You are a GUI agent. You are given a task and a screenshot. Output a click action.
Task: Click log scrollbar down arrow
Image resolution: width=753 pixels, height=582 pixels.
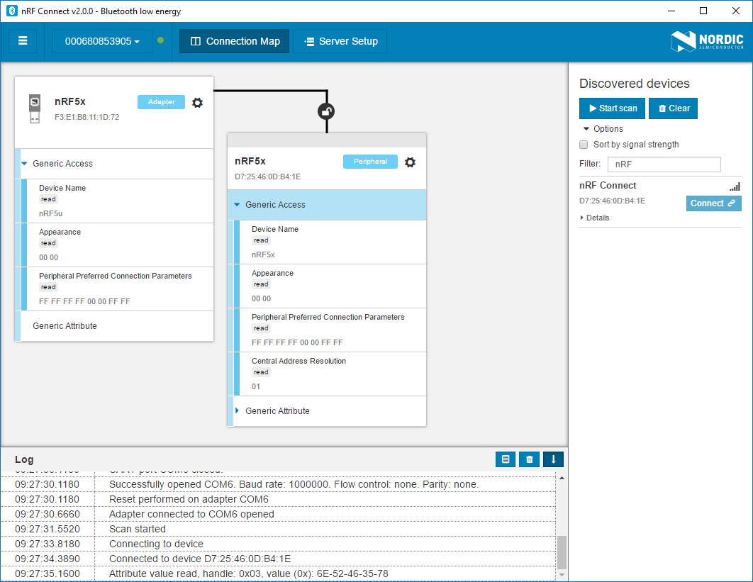[x=562, y=576]
